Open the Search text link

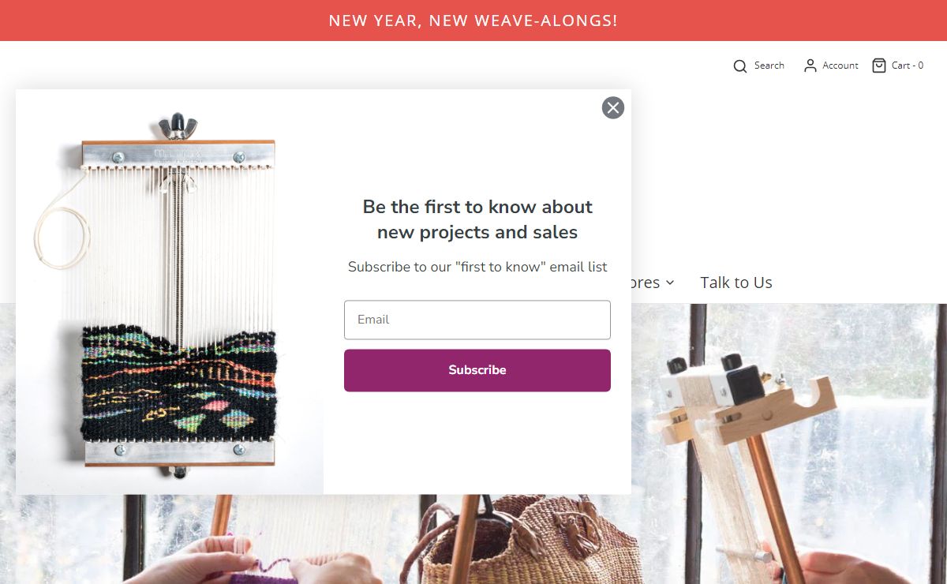click(769, 66)
